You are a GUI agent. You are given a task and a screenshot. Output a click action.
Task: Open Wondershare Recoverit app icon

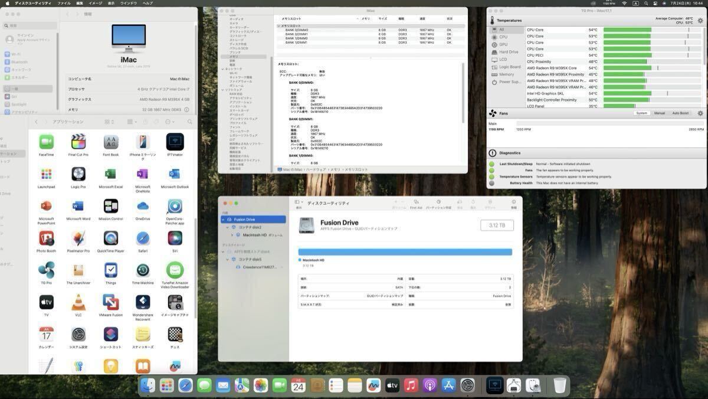click(143, 302)
